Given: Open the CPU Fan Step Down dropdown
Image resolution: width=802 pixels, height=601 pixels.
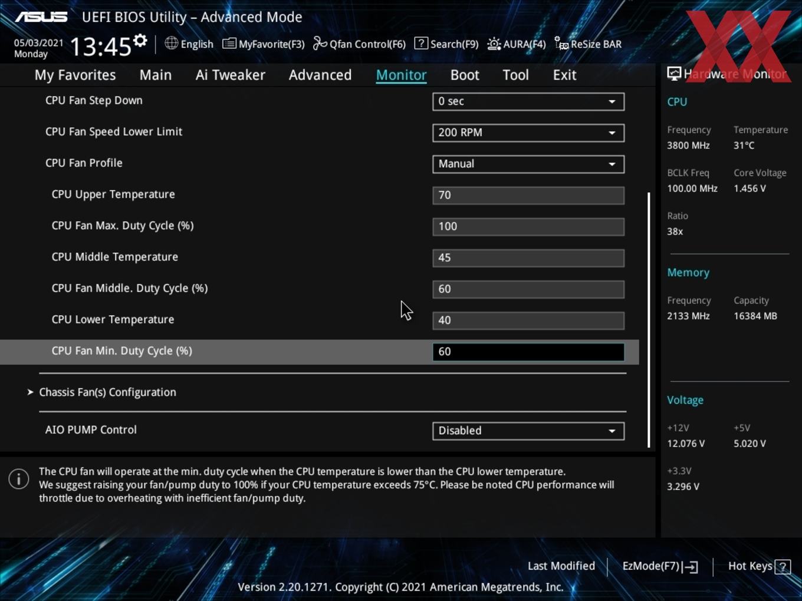Looking at the screenshot, I should point(528,101).
